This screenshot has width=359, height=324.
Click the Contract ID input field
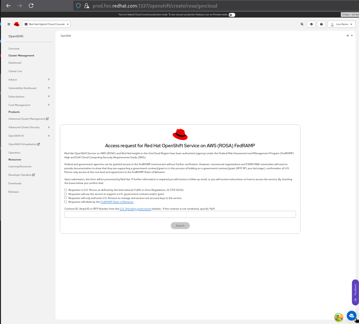(180, 214)
